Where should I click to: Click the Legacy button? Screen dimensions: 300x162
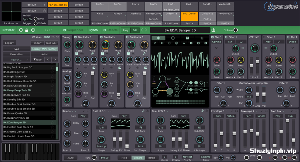[x=9, y=43]
